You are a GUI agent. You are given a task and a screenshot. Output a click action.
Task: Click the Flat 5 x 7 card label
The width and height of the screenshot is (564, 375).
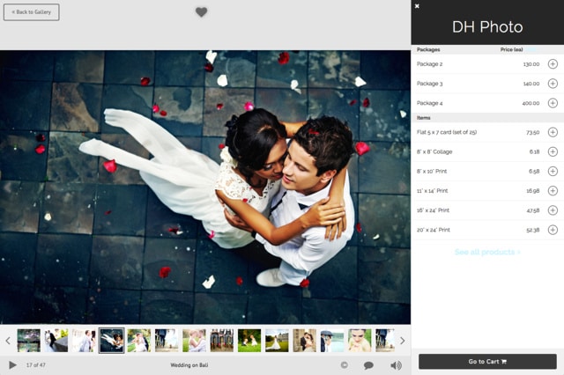click(x=447, y=132)
